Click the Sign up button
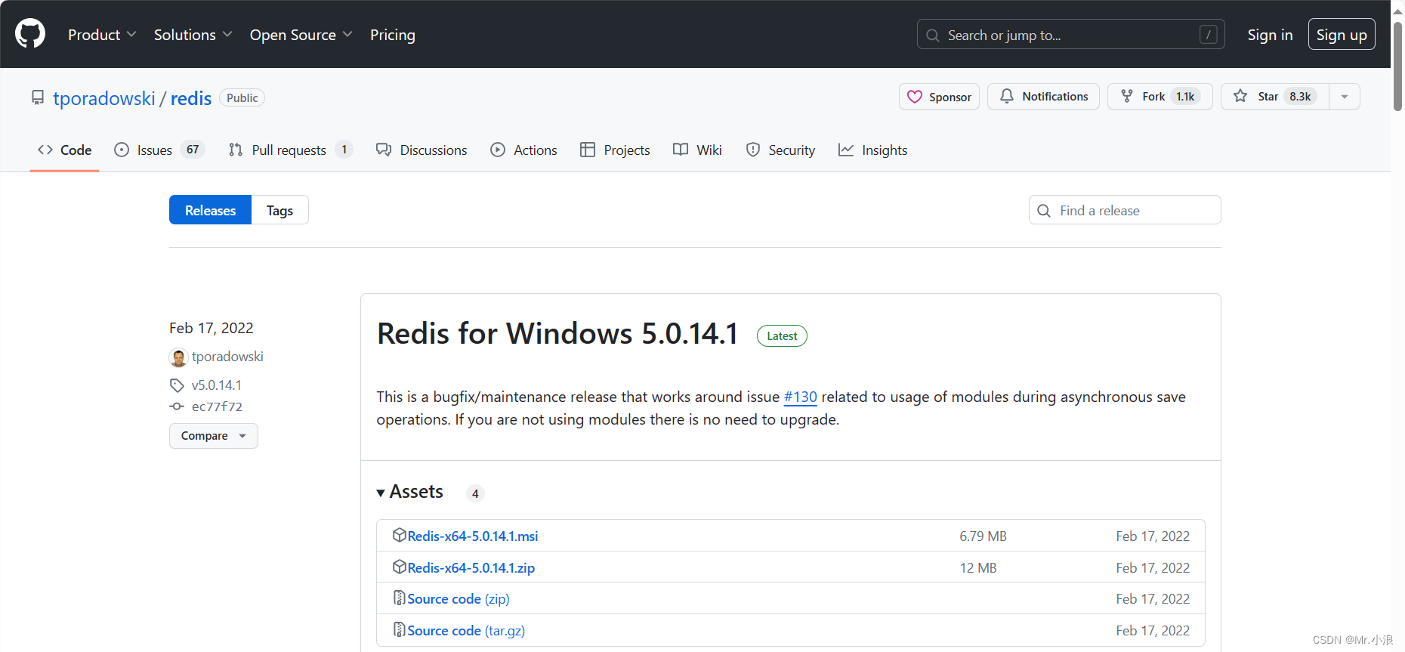Screen dimensions: 1405x652 [x=1342, y=35]
